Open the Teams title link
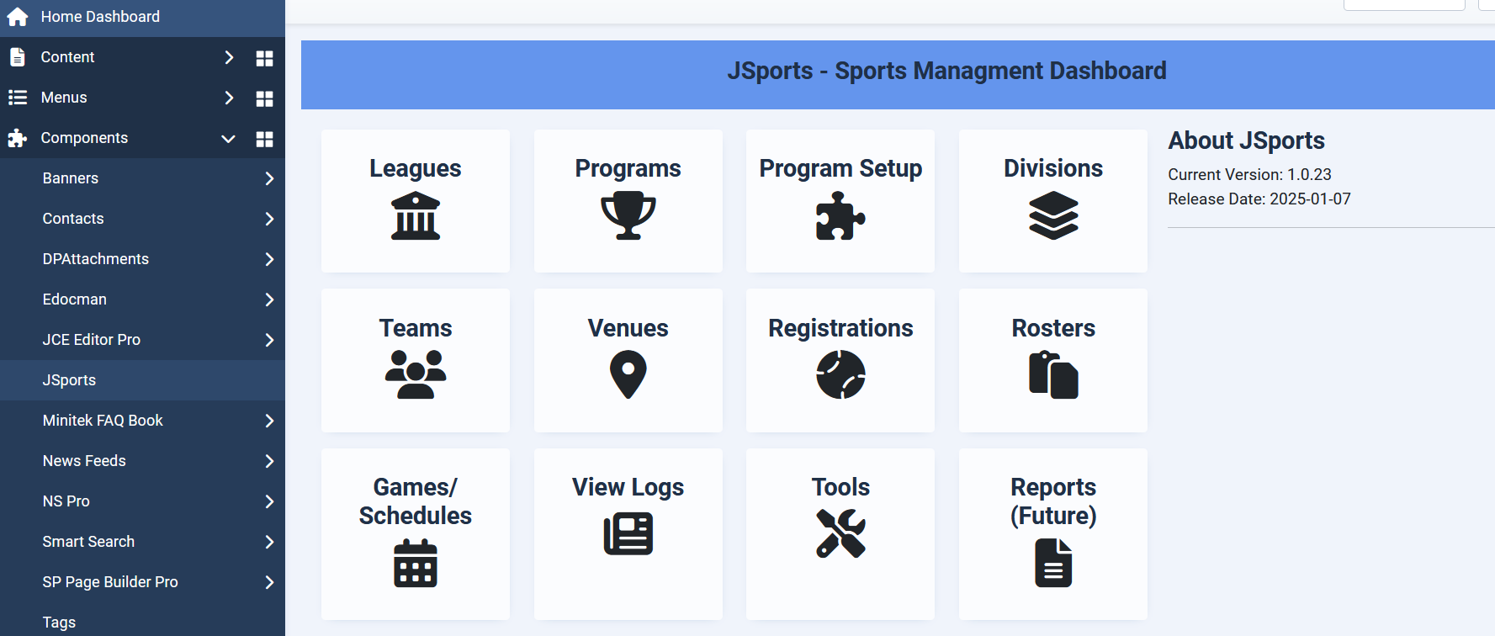The image size is (1495, 636). 416,328
